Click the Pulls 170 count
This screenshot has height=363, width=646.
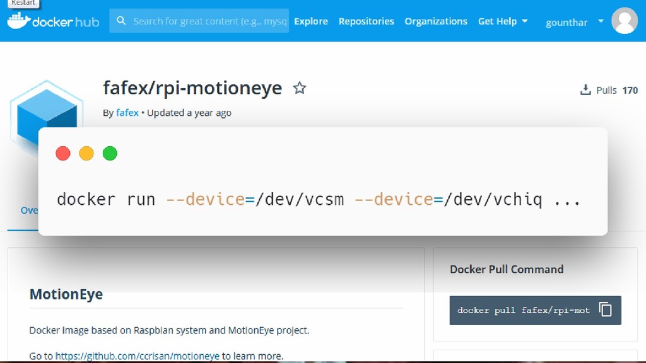coord(617,90)
